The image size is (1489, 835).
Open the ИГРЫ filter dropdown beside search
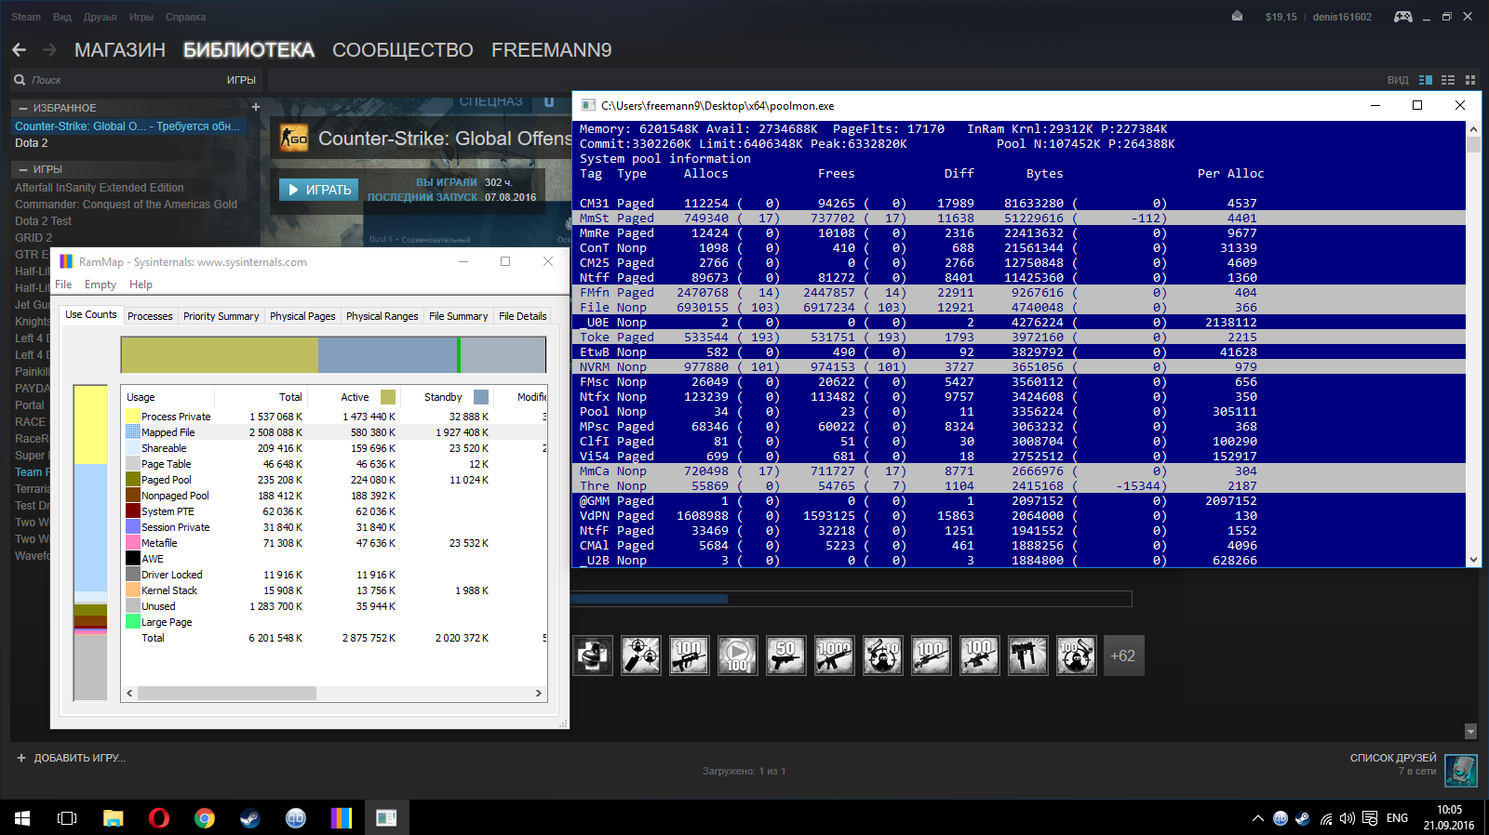point(241,80)
